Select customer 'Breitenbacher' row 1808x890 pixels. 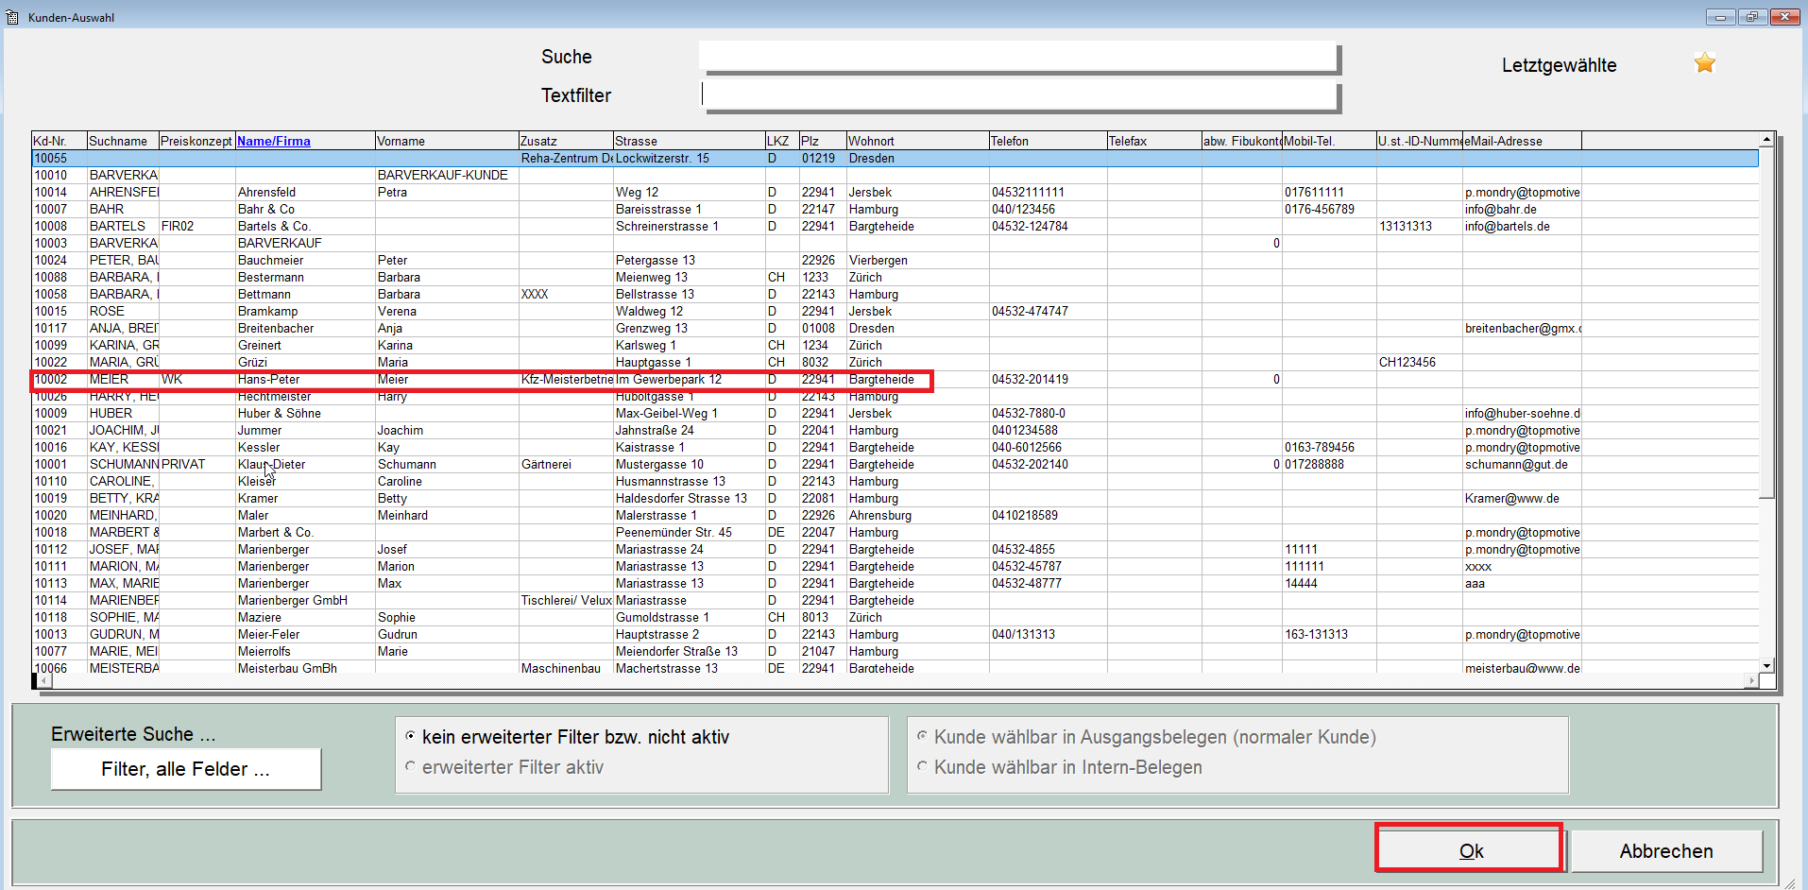point(895,328)
